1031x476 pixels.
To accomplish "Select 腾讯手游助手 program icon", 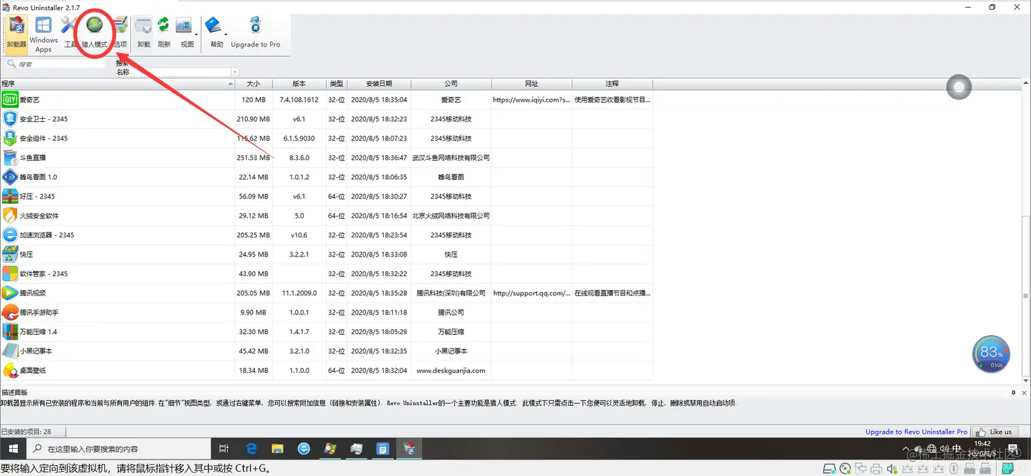I will click(10, 312).
